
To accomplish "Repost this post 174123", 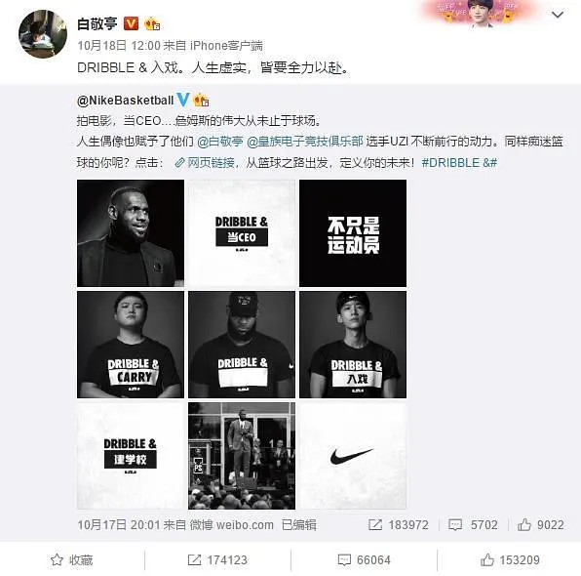I will click(x=217, y=559).
